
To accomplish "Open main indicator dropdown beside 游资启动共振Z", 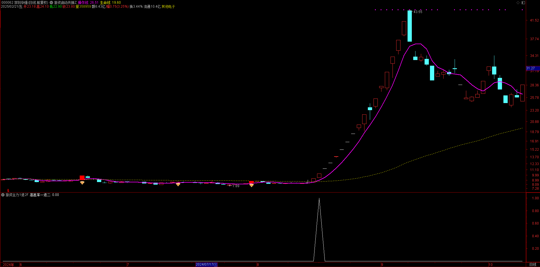I will 51,3.
